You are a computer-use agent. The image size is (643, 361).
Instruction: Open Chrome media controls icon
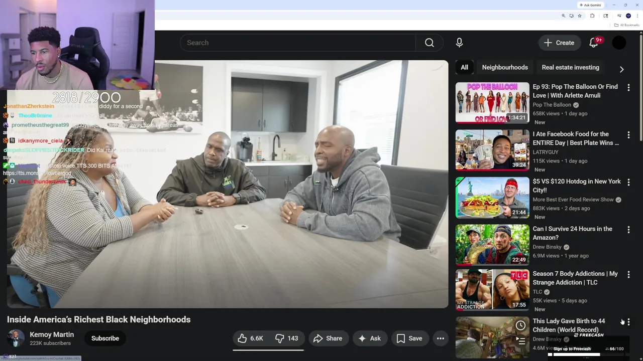(x=619, y=16)
